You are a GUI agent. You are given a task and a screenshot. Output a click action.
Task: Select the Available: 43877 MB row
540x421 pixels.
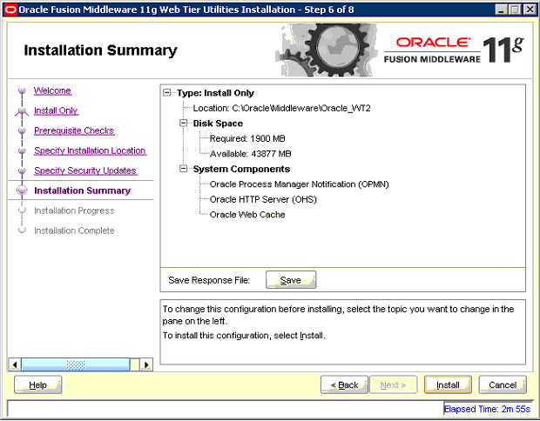[250, 154]
